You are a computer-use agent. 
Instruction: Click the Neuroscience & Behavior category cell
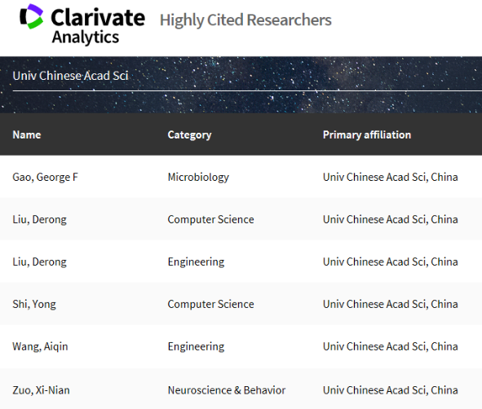click(x=227, y=390)
